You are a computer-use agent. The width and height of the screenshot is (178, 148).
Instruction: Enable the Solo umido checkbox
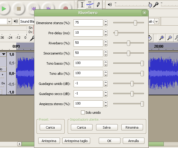[83, 113]
